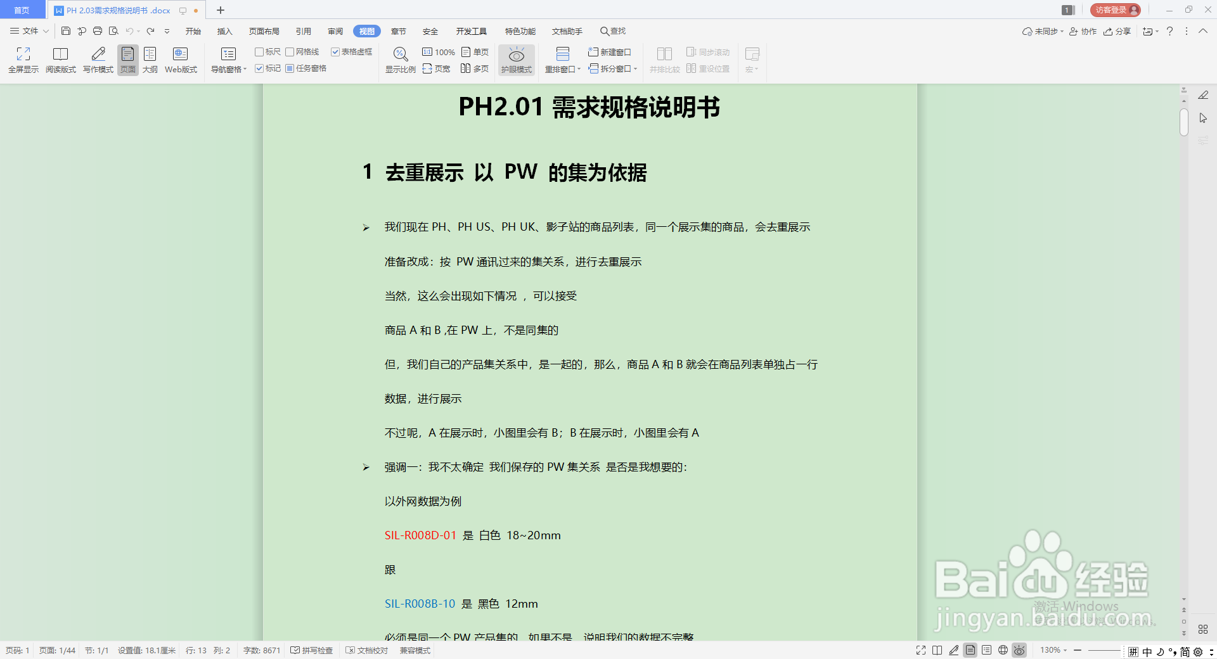Open the zoom level dropdown showing 130%
The width and height of the screenshot is (1217, 659).
pyautogui.click(x=1052, y=650)
